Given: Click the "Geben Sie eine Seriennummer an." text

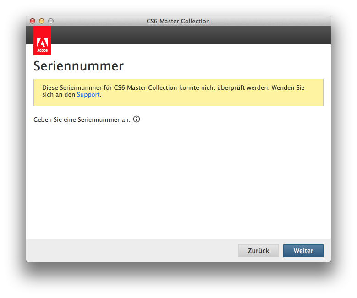Looking at the screenshot, I should pos(82,119).
